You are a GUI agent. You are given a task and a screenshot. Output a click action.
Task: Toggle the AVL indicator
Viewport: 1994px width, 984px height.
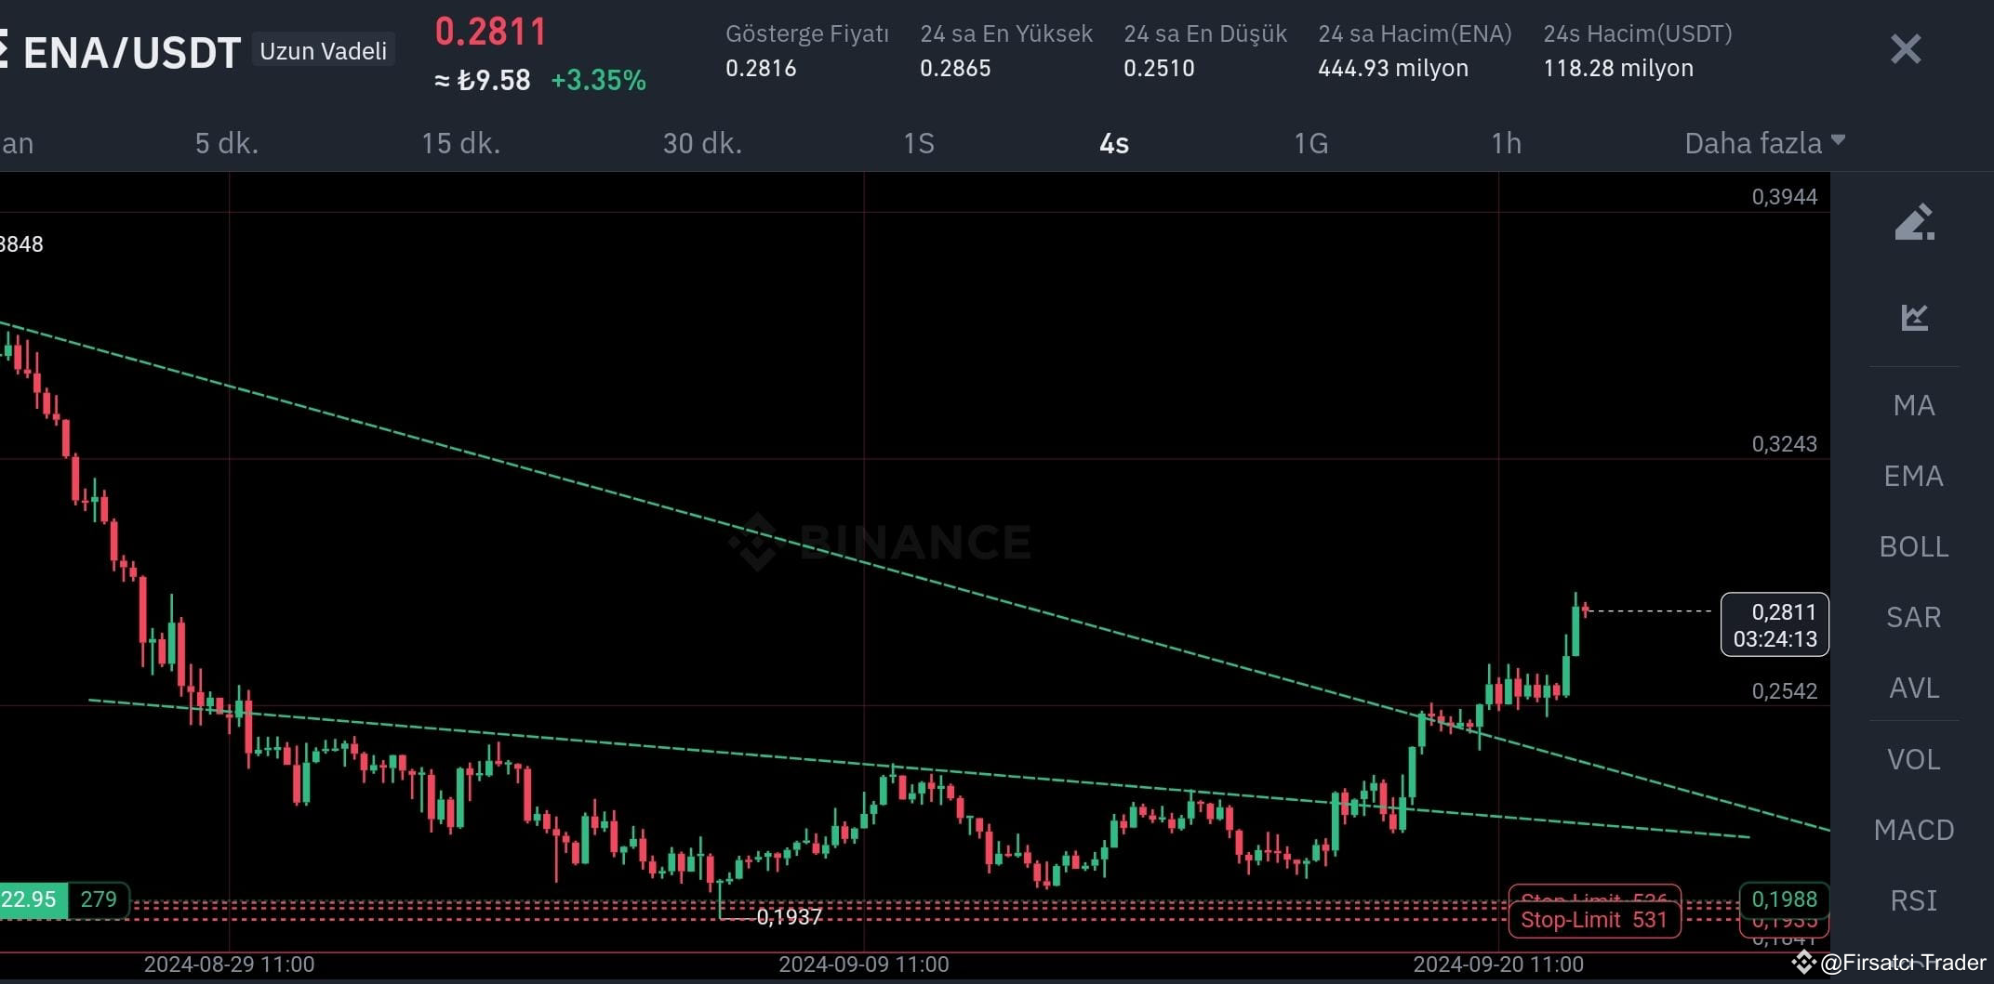pos(1914,688)
